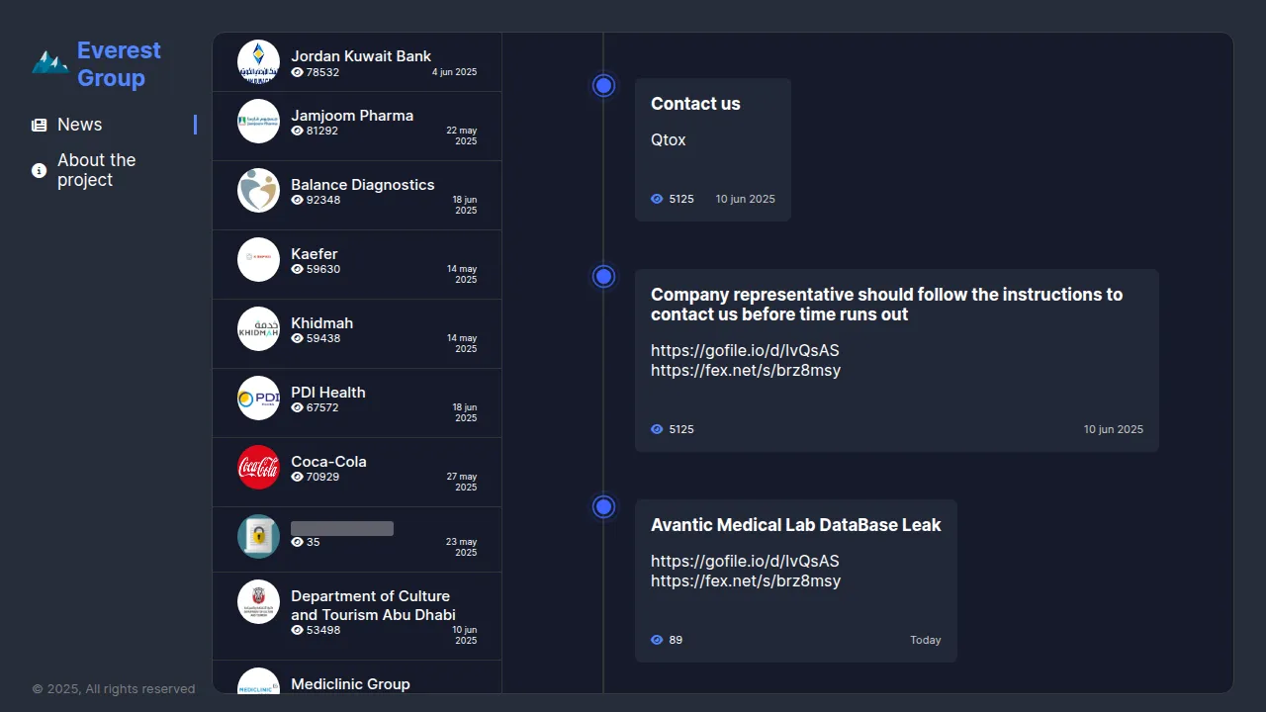1266x712 pixels.
Task: Click the News newspaper icon
Action: click(40, 126)
